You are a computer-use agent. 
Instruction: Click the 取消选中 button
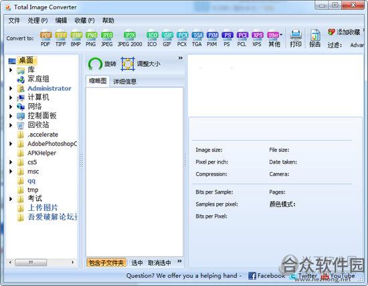point(159,263)
